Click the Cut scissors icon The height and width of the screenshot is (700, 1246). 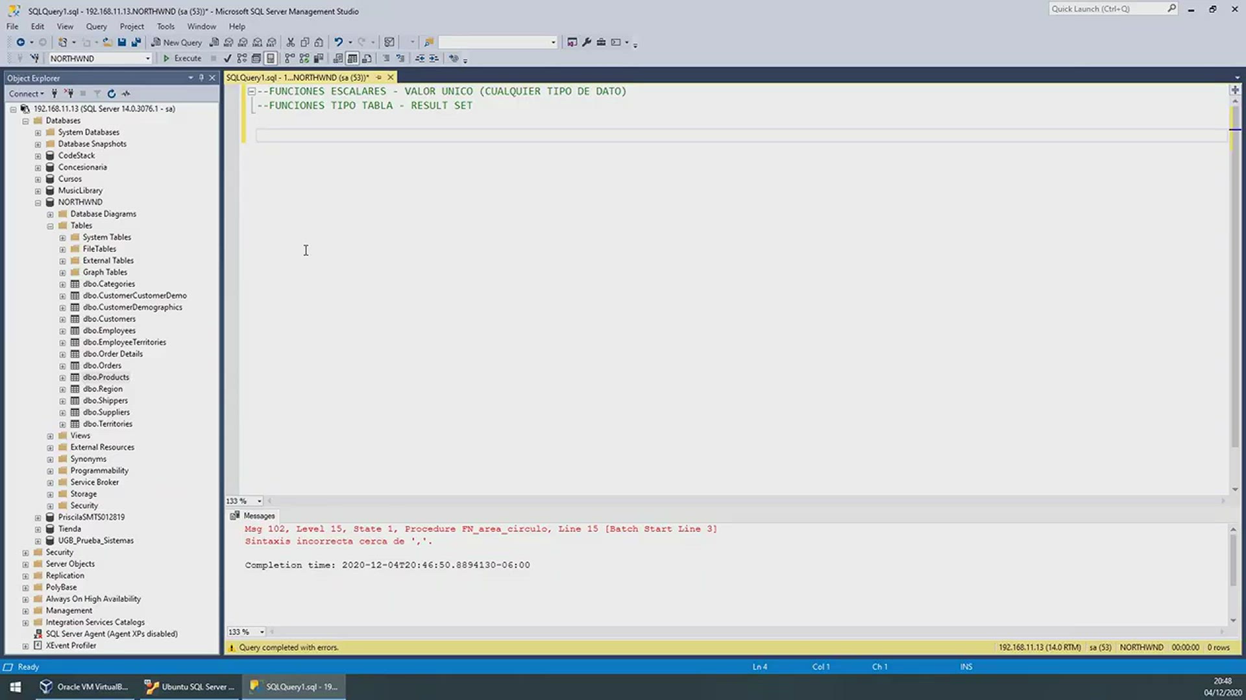tap(290, 42)
